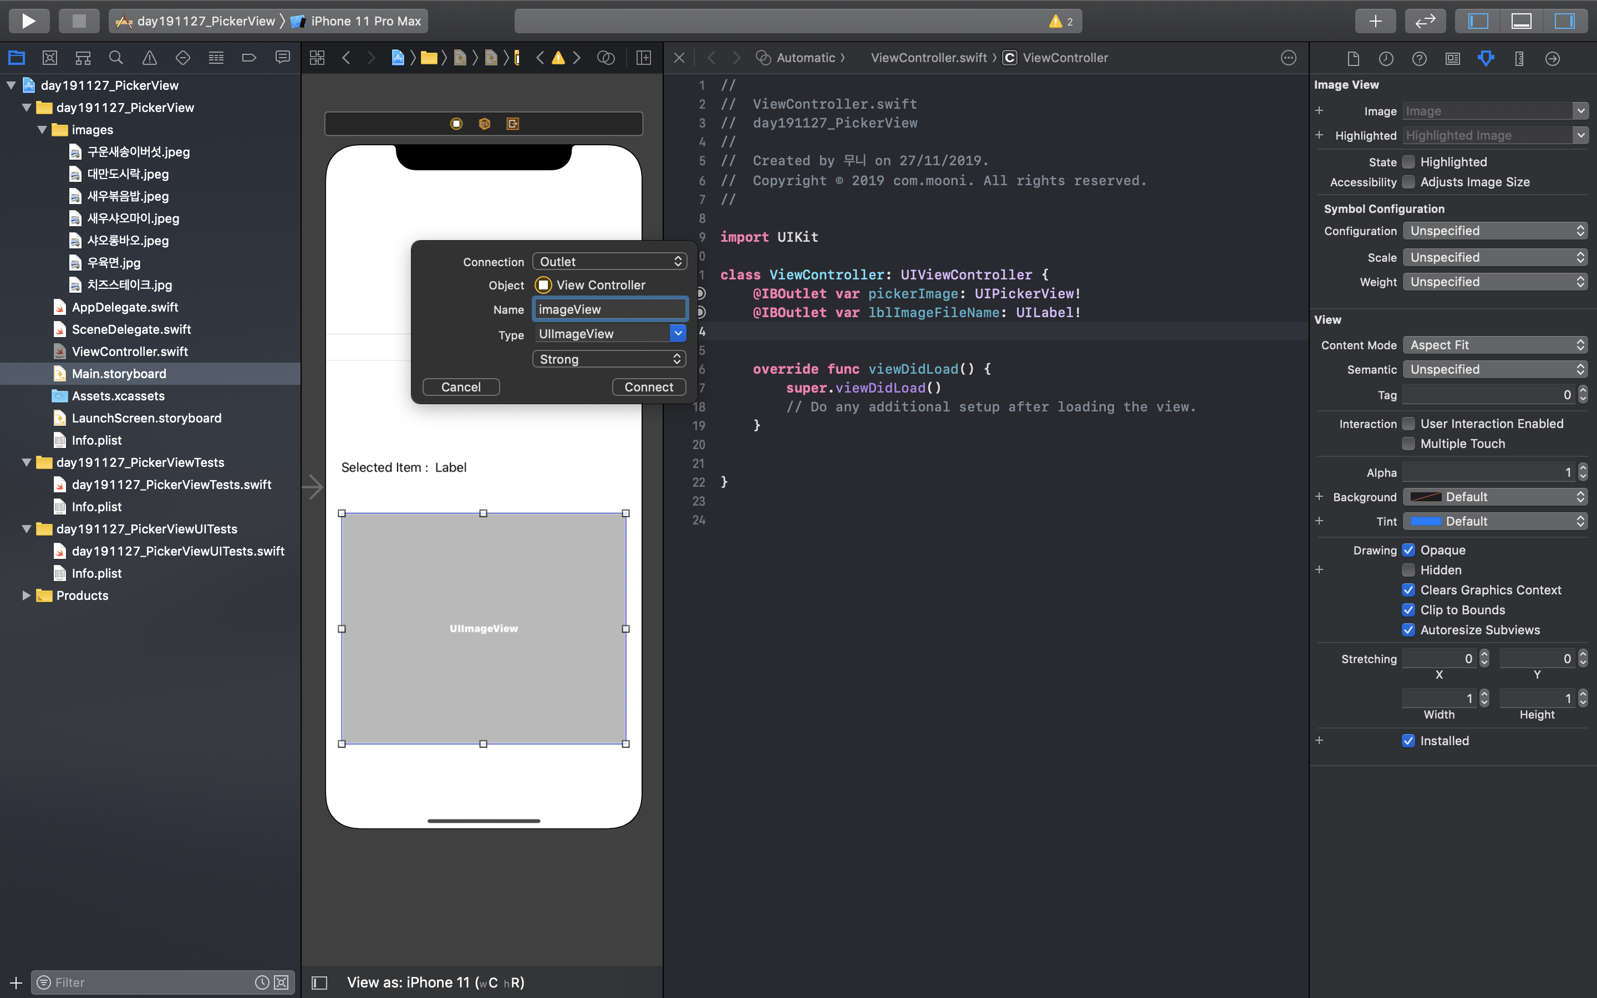1597x998 pixels.
Task: Click the Name field containing imageView
Action: click(609, 309)
